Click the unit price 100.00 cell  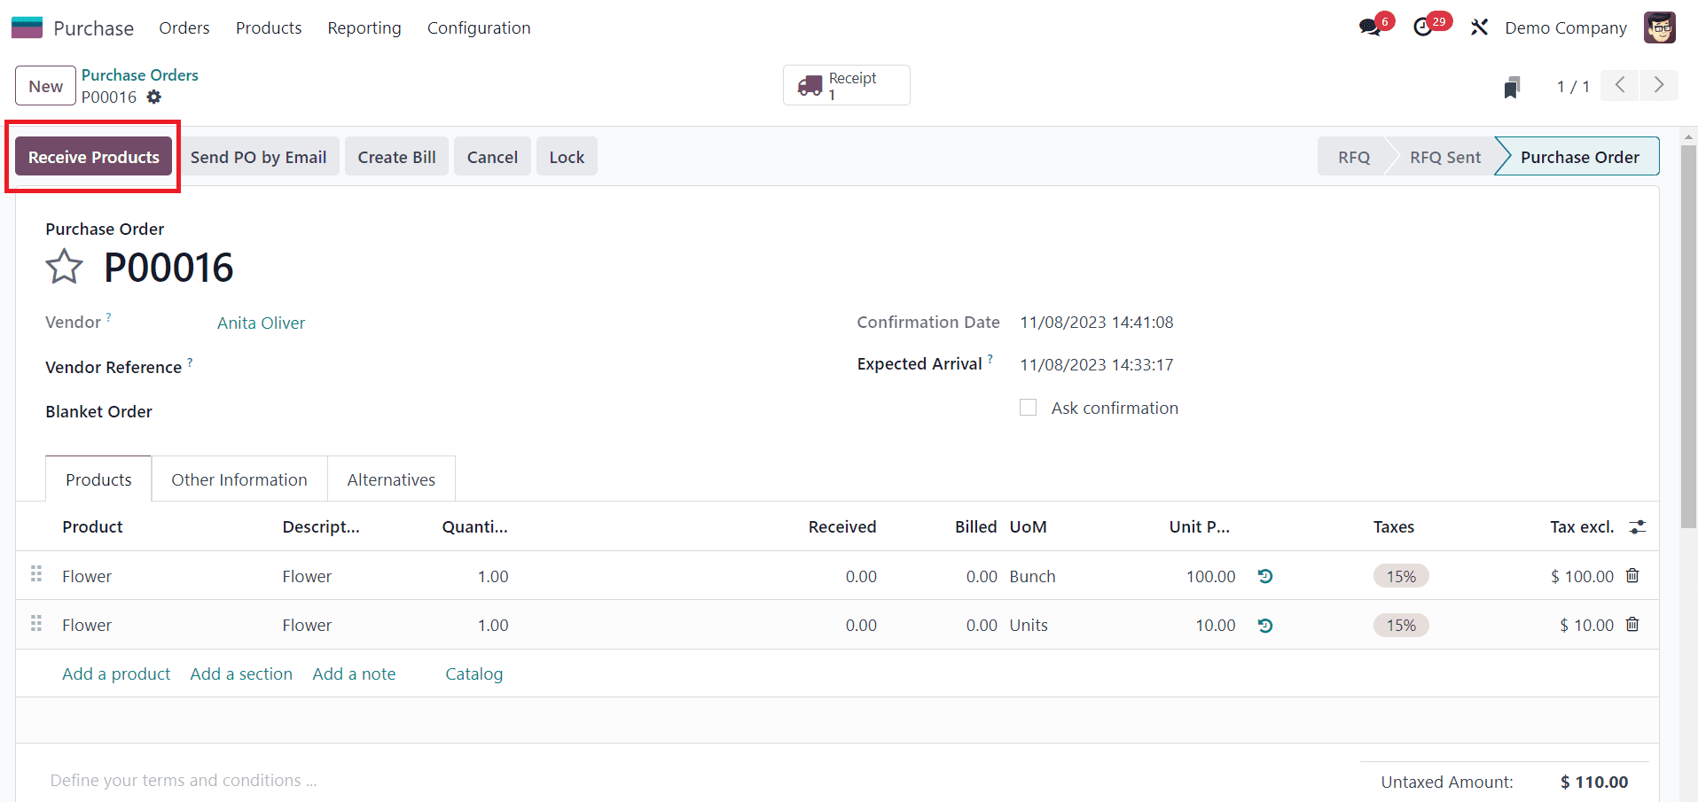click(1210, 576)
